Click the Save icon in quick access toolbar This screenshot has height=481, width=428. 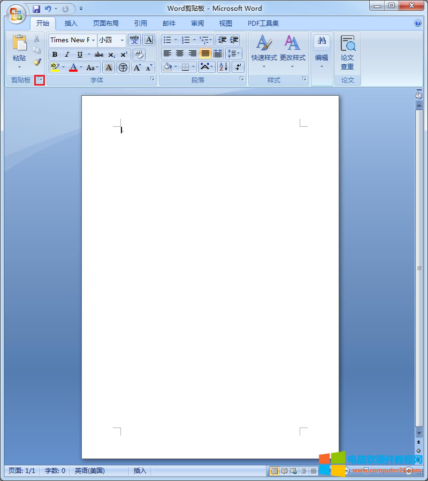coord(36,9)
